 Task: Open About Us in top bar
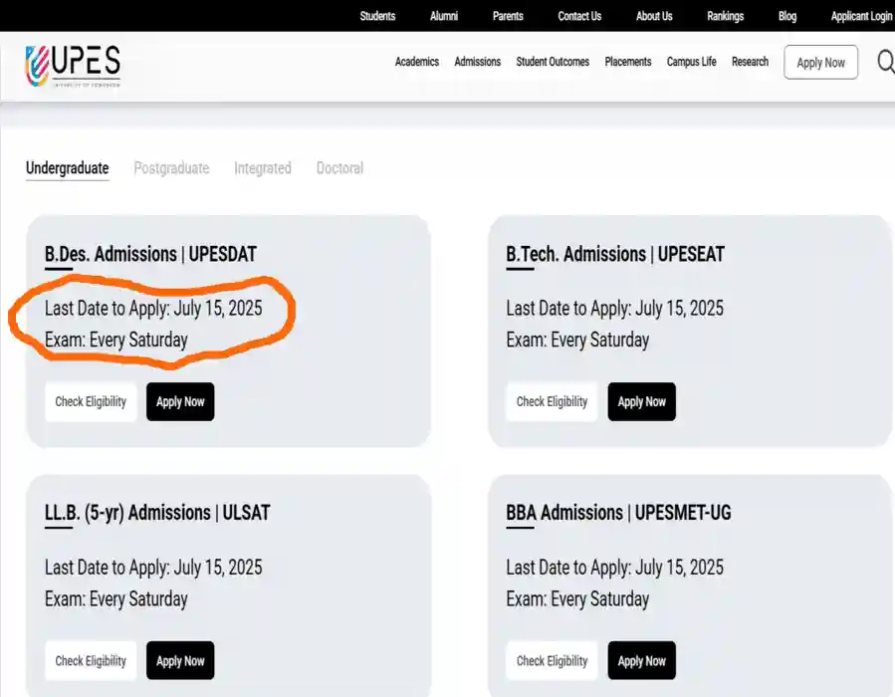pos(654,16)
